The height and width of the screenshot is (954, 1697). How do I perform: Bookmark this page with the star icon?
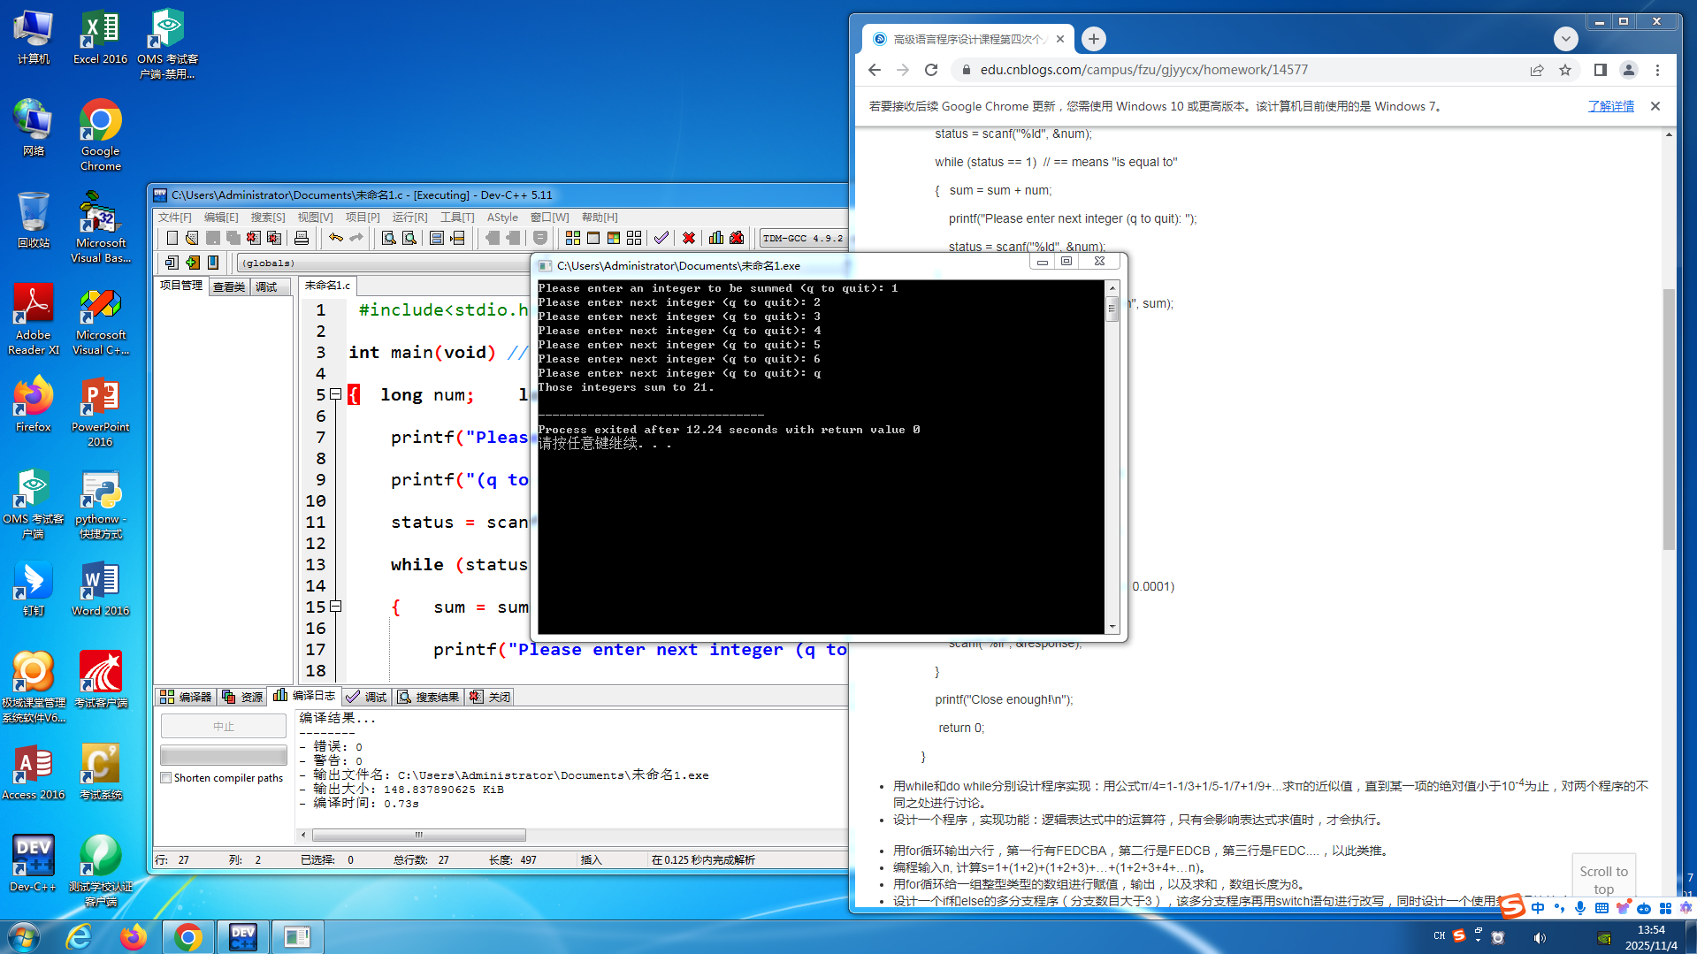point(1565,70)
